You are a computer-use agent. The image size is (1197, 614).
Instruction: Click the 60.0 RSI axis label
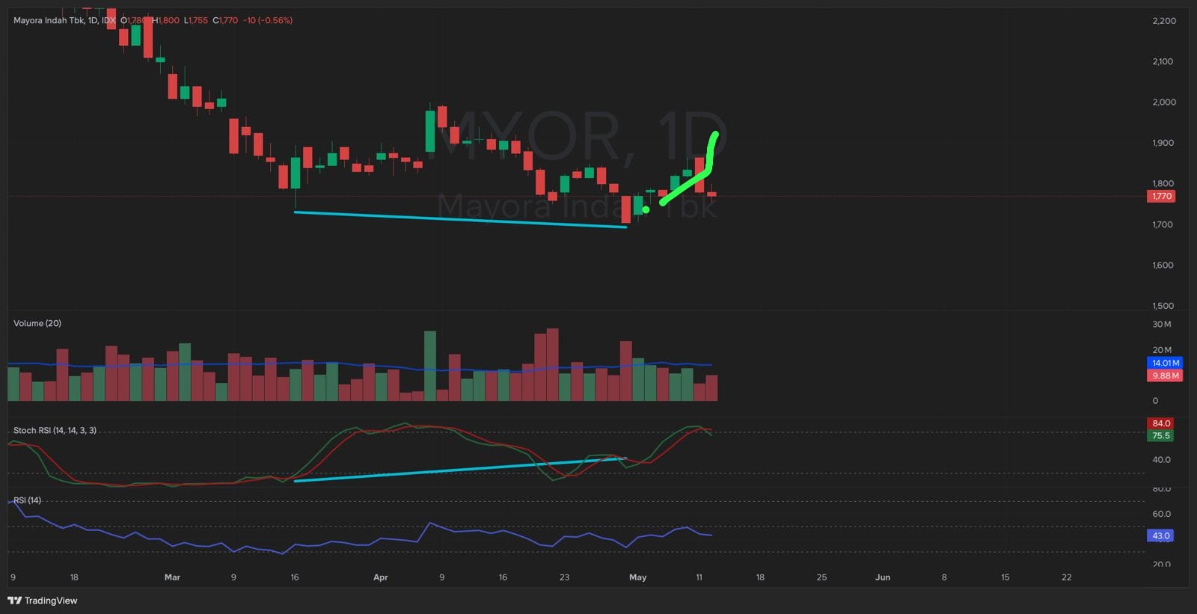click(1162, 514)
